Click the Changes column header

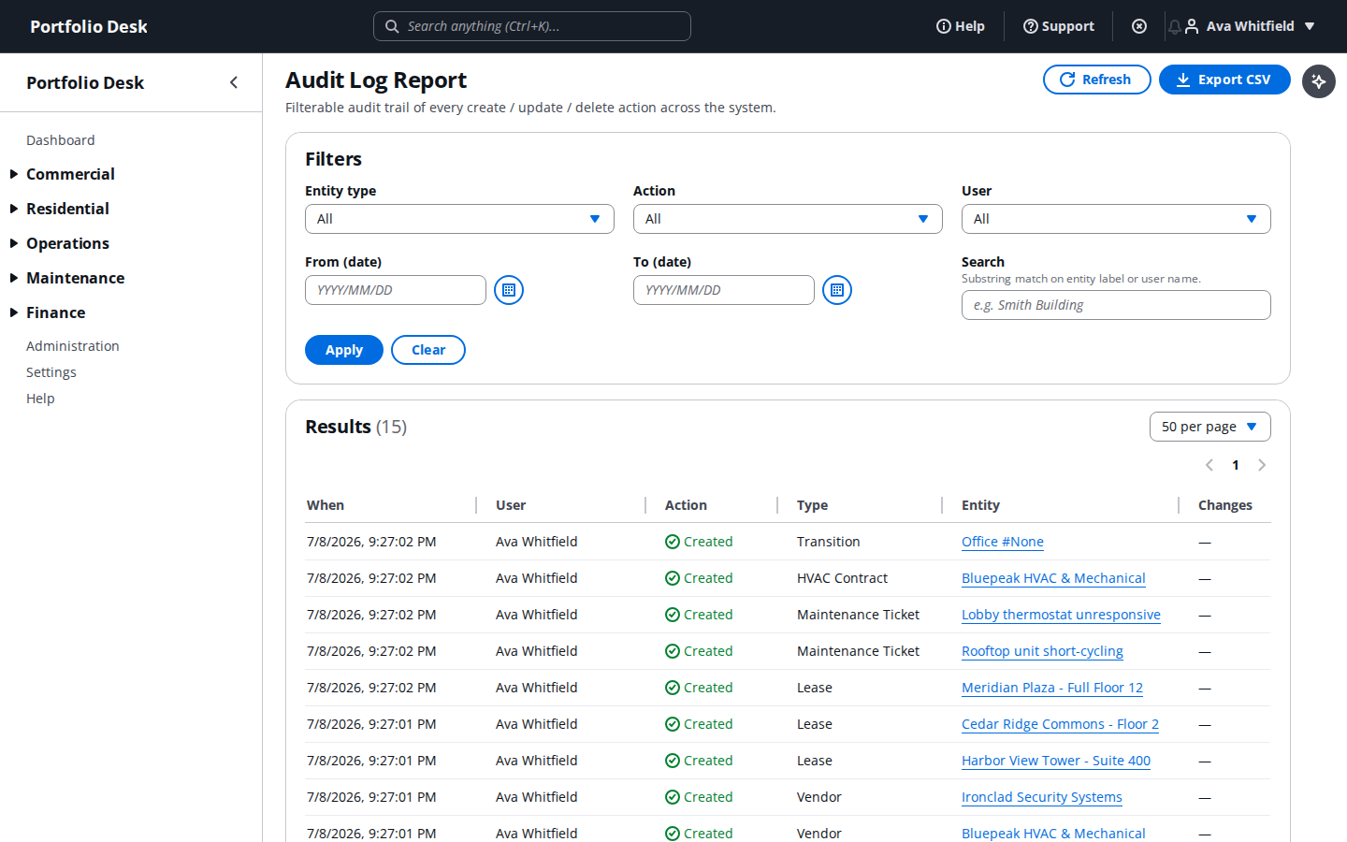1224,505
